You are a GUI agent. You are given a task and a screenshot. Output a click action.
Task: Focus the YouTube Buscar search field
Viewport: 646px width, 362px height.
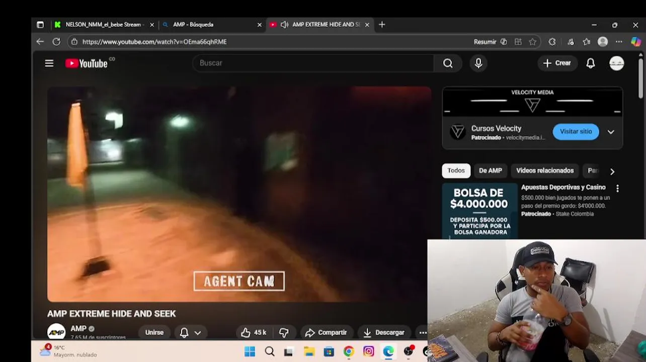(313, 63)
